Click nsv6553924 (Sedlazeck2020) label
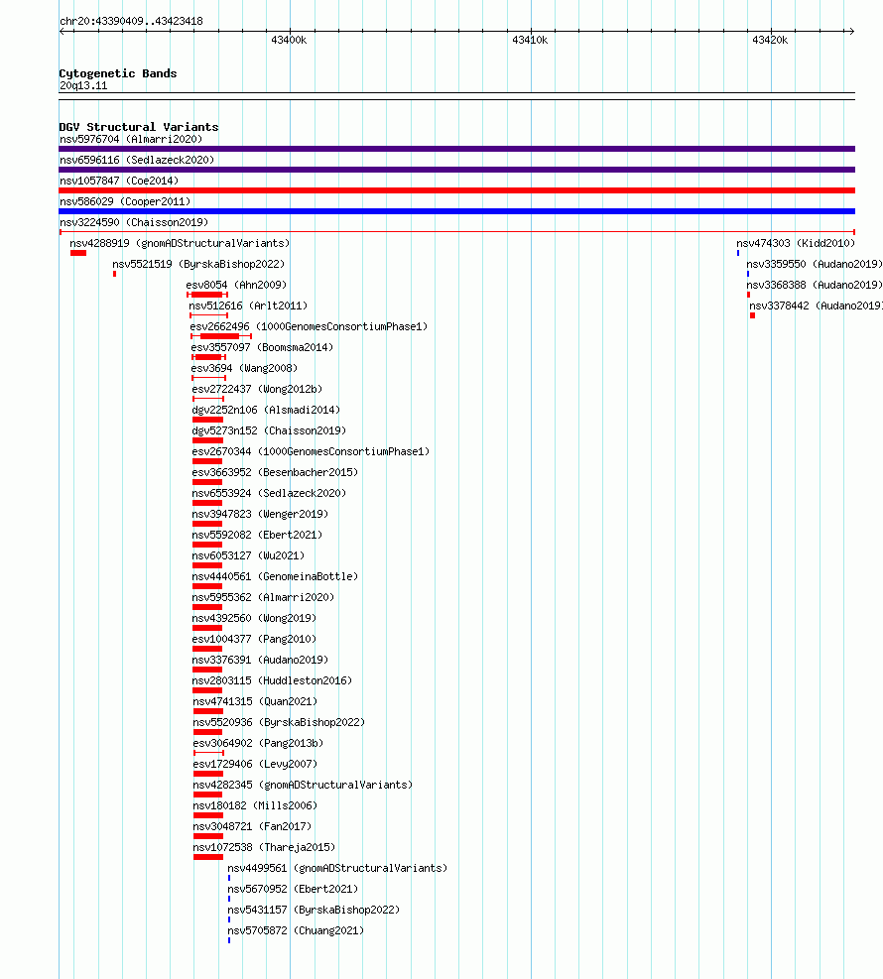This screenshot has width=883, height=979. (x=269, y=493)
